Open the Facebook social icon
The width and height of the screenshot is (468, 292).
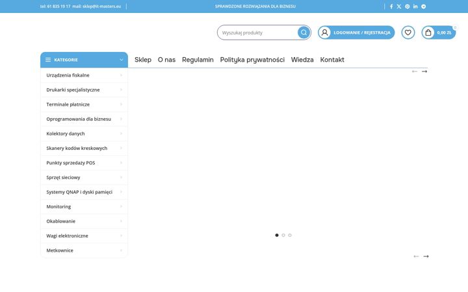point(391,6)
